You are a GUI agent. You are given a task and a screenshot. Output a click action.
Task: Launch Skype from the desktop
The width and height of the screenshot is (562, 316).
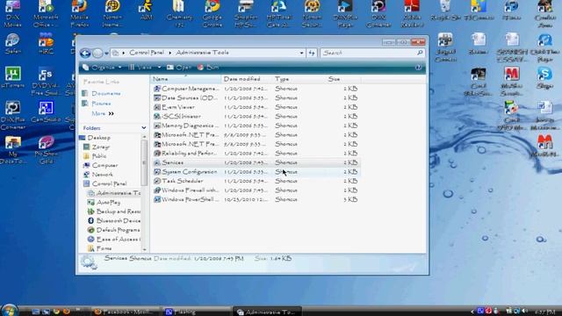[x=544, y=78]
